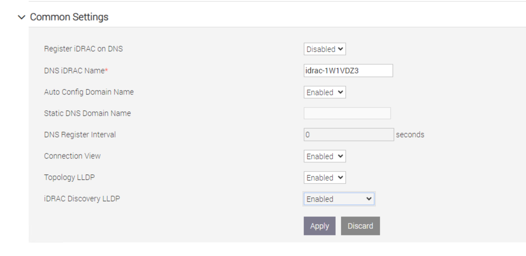Click the Static DNS Domain Name field

(347, 113)
